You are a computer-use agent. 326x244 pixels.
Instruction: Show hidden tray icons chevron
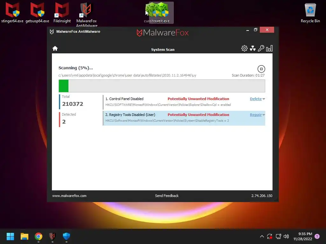point(262,236)
